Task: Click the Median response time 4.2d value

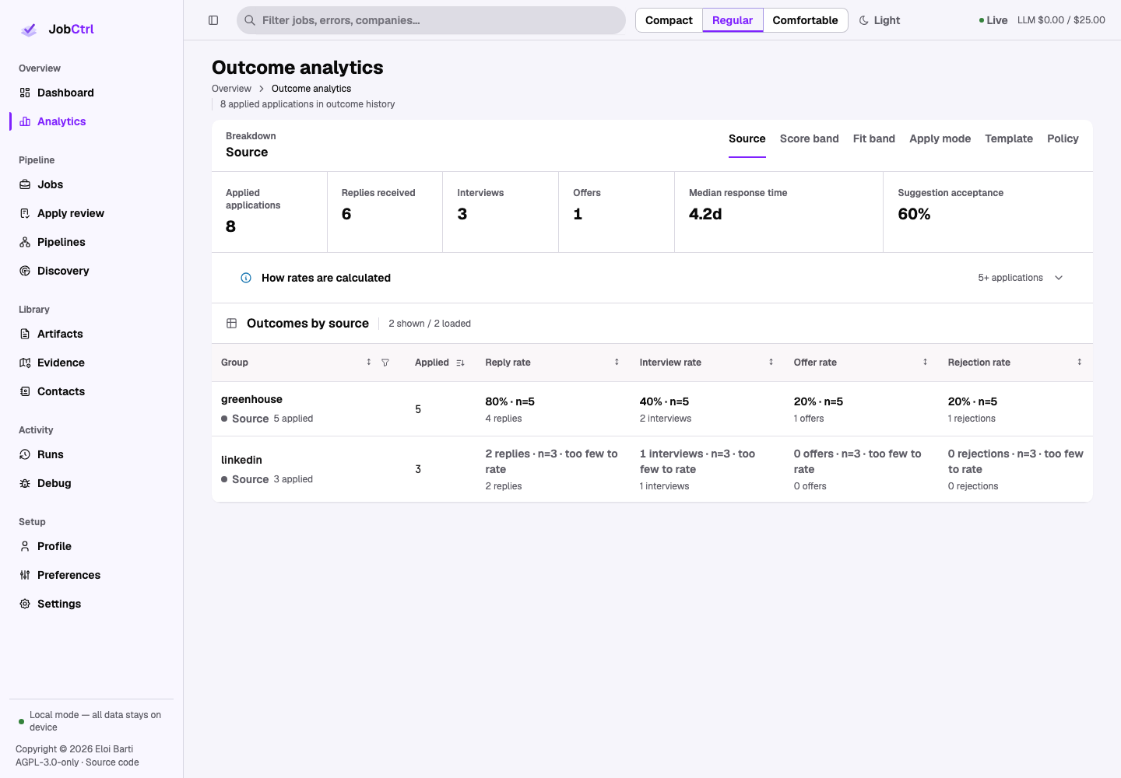Action: pyautogui.click(x=705, y=214)
